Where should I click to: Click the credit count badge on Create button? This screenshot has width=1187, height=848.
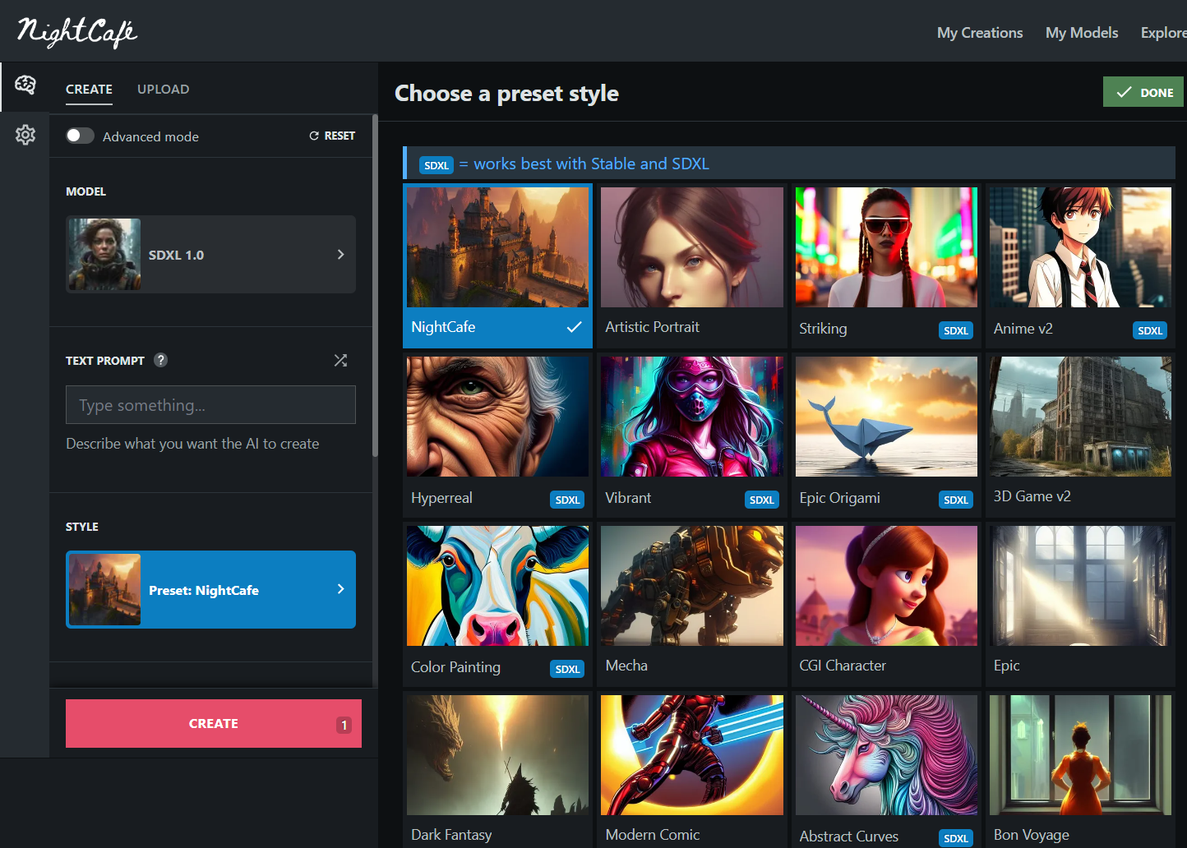click(x=344, y=725)
